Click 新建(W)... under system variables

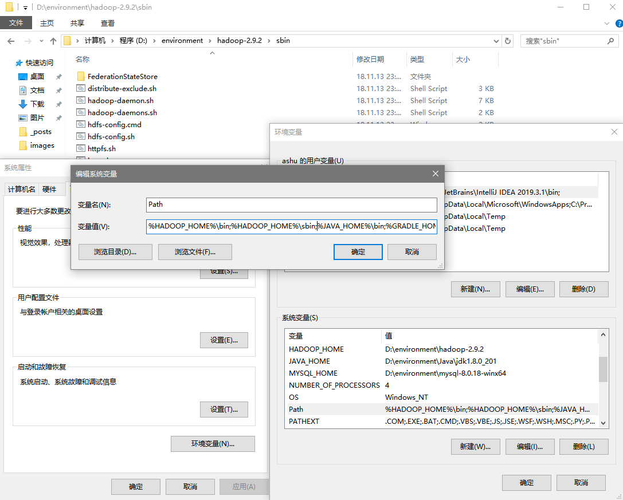[476, 447]
